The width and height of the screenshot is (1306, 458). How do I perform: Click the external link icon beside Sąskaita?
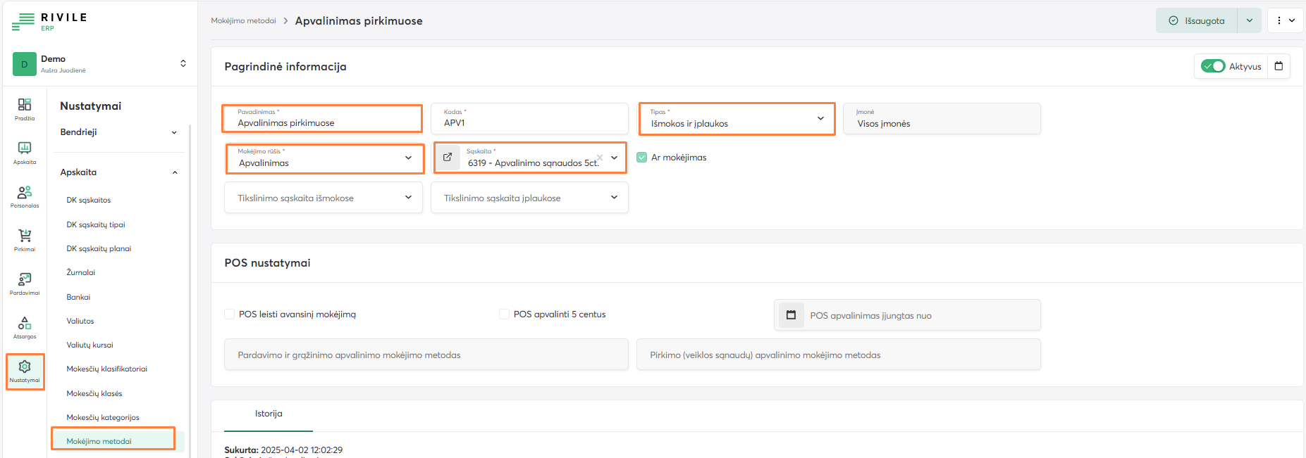pos(448,158)
